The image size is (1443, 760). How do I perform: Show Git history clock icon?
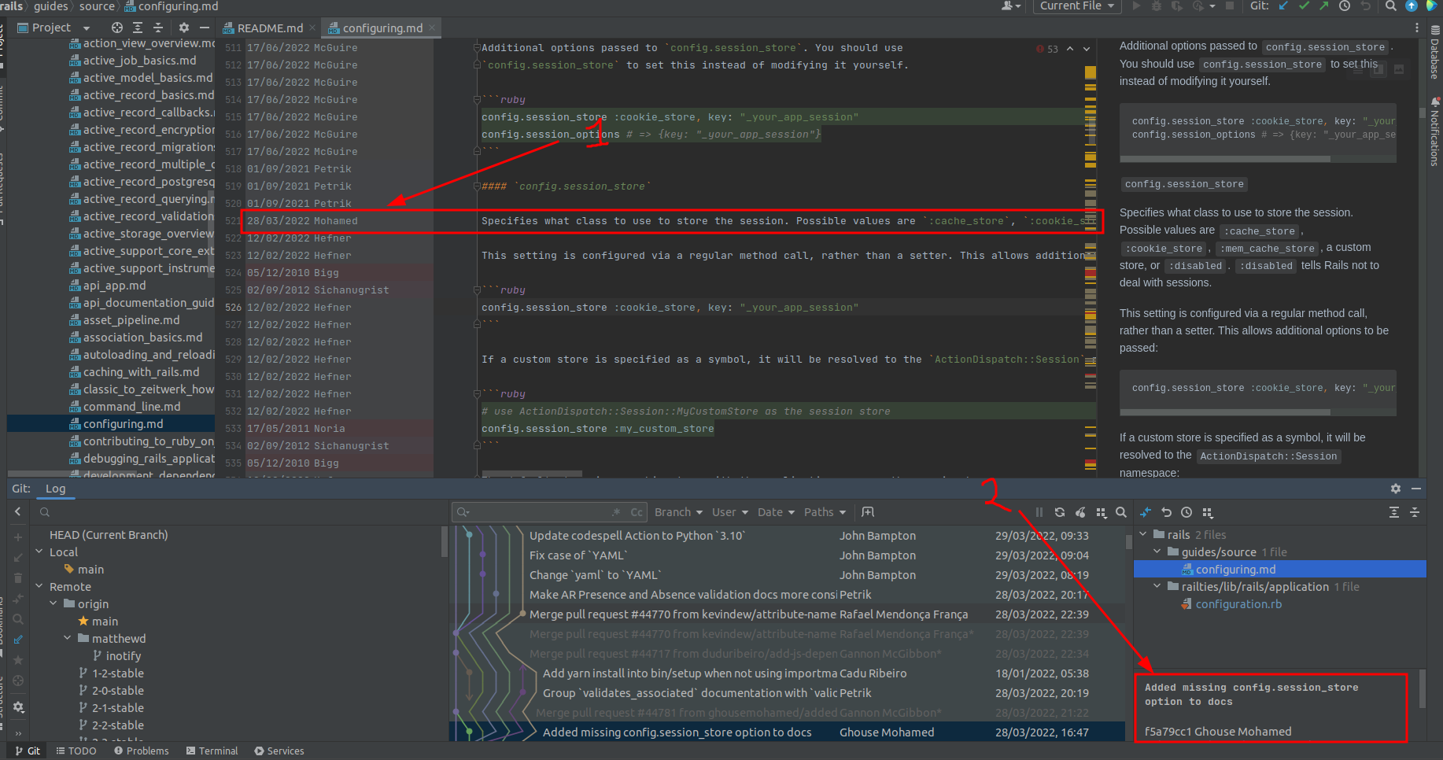[x=1345, y=6]
